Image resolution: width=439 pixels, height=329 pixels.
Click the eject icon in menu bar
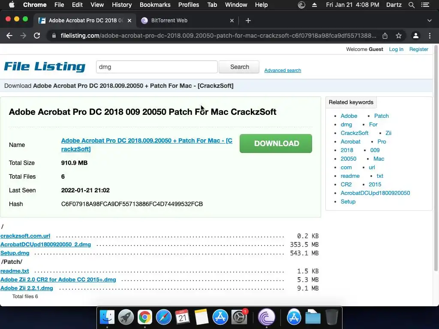pos(314,5)
